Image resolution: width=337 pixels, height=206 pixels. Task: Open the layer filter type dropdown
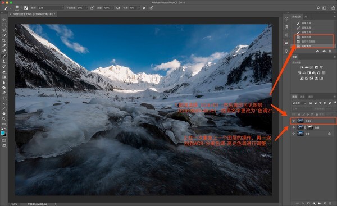pos(299,103)
